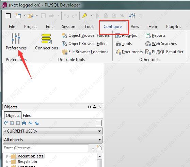Open Reports configuration
The height and width of the screenshot is (167, 190).
click(x=155, y=35)
